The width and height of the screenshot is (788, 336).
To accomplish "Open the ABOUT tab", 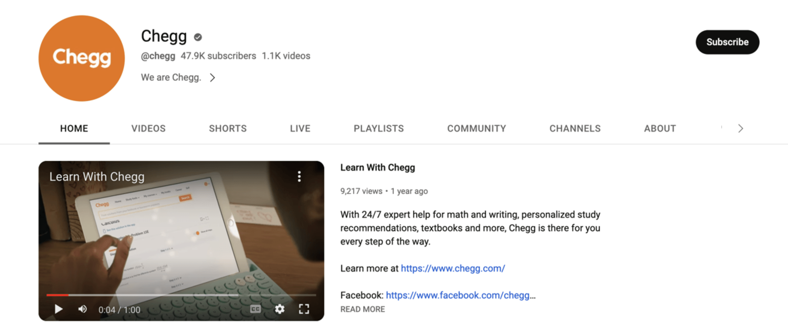I will tap(660, 128).
